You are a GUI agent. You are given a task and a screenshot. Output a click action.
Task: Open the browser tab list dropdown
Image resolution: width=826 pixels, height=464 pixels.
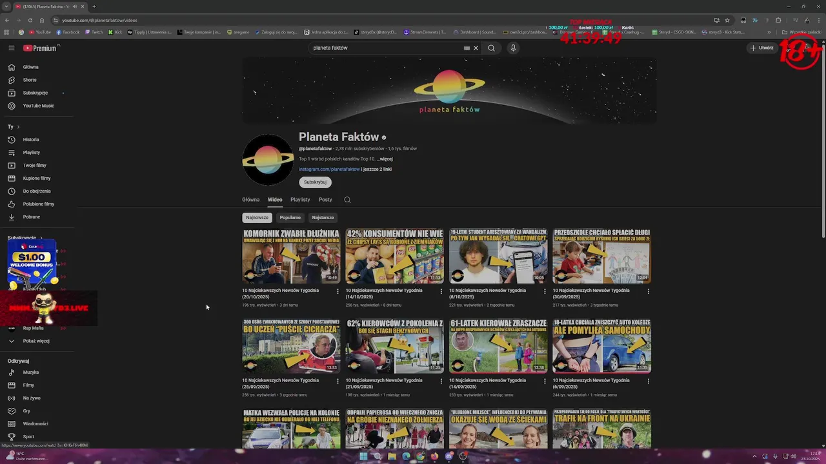tap(6, 6)
